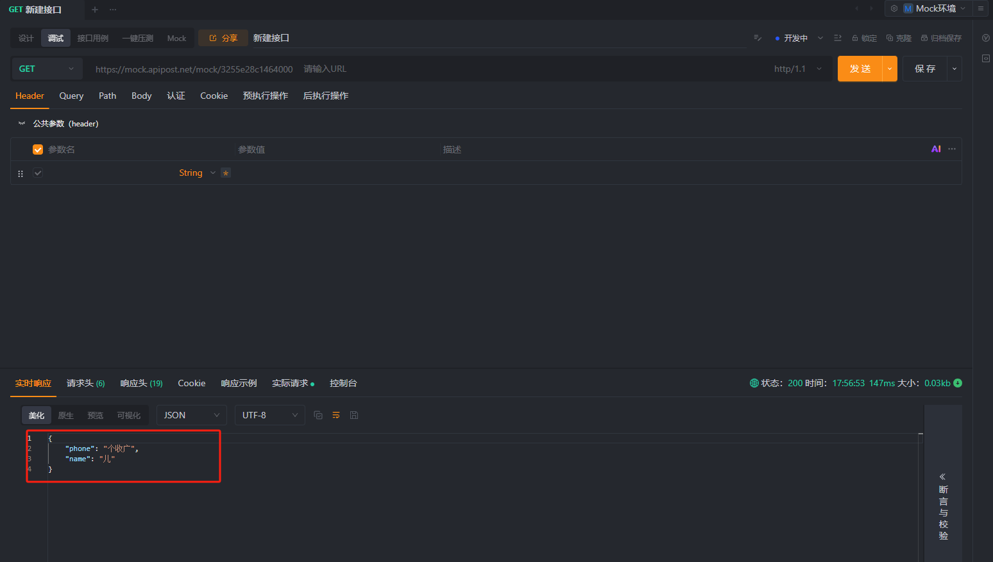Open the 响应头 (19) response tab

click(141, 383)
